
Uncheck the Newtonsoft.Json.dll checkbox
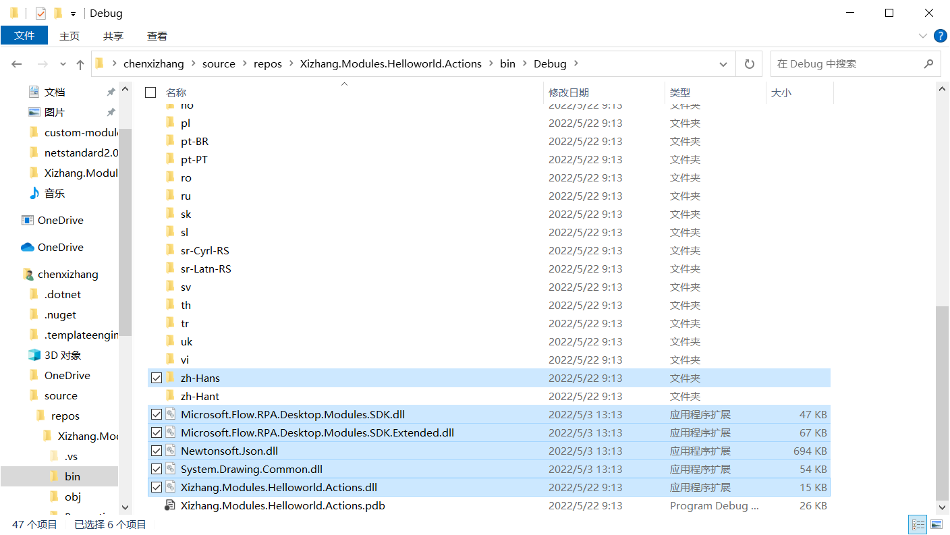point(157,451)
